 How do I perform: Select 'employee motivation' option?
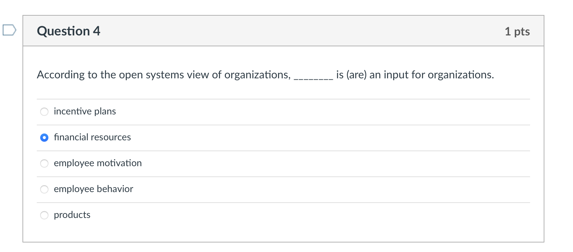44,163
